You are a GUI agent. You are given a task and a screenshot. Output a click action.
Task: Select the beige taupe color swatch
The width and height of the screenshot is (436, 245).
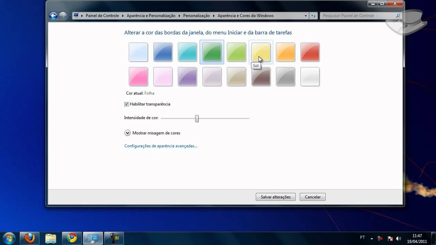(x=236, y=77)
